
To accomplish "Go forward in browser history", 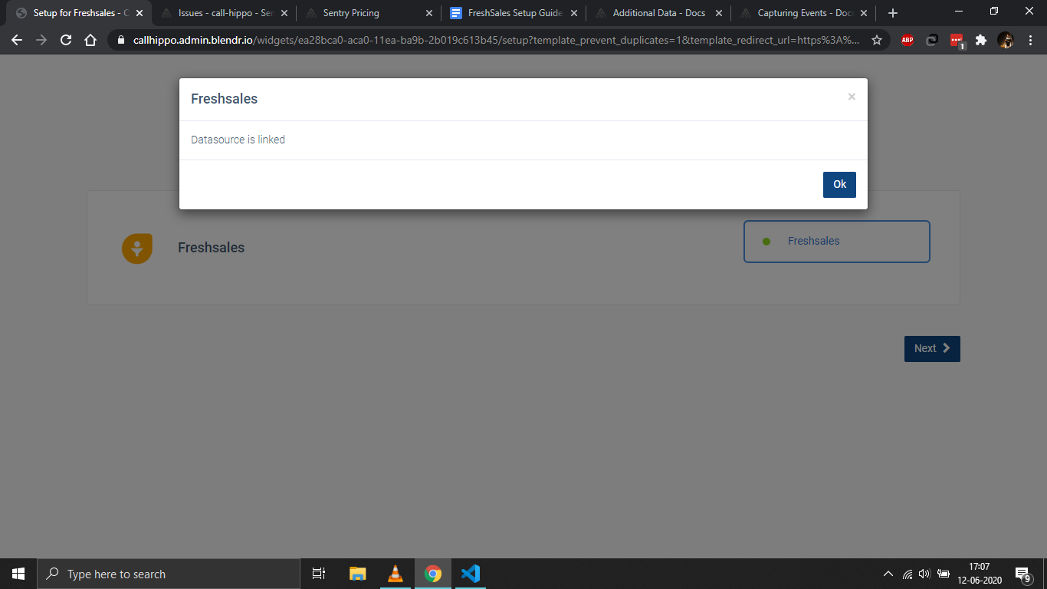I will tap(41, 41).
